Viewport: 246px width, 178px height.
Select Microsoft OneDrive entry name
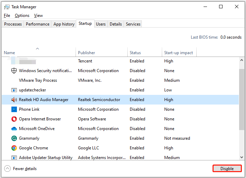37,129
